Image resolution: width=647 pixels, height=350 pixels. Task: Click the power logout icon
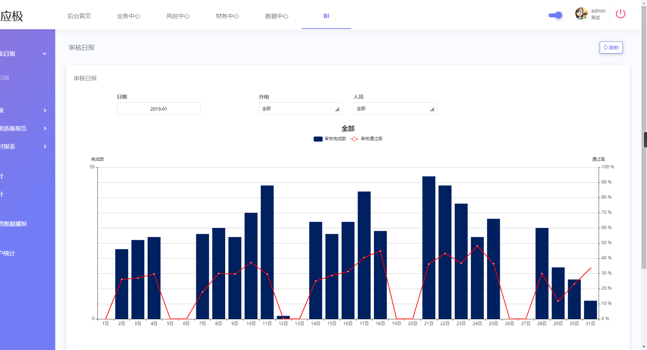point(620,14)
